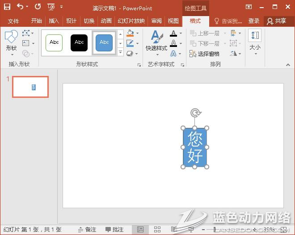295x235 pixels.
Task: Select slide 1 thumbnail in the slide panel
Action: pos(30,87)
